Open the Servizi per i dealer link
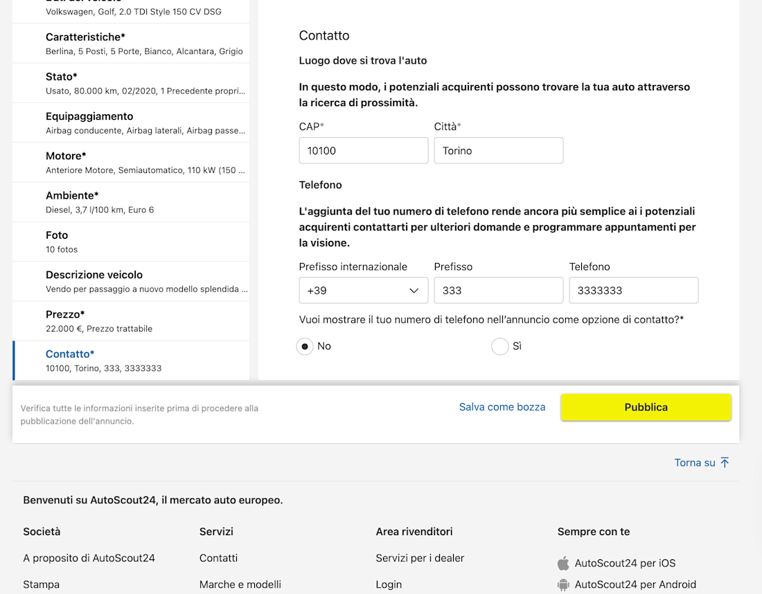762x594 pixels. 420,558
